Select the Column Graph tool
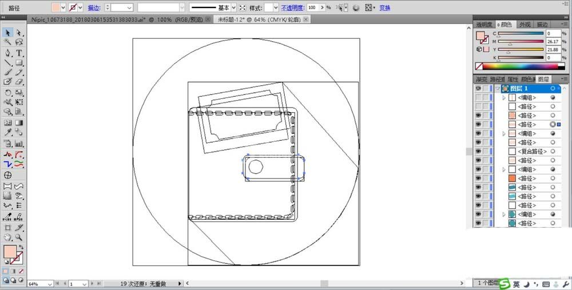This screenshot has height=290, width=572. tap(19, 144)
